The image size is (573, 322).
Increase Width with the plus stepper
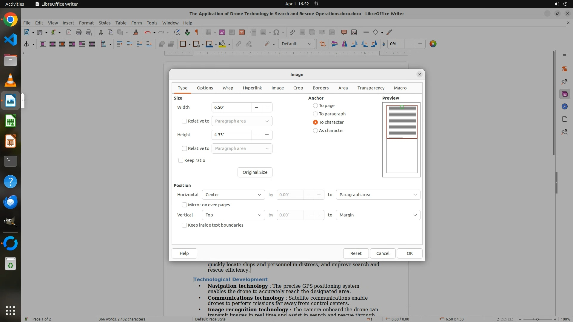pos(267,107)
